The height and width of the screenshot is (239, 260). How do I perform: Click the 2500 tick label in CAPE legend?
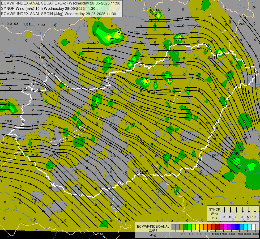[239, 234]
